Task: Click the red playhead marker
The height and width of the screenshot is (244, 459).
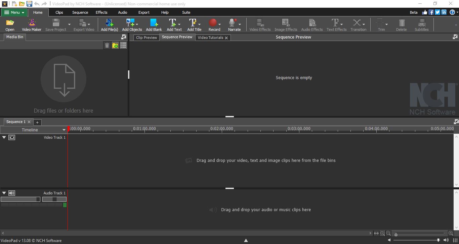Action: coord(69,128)
